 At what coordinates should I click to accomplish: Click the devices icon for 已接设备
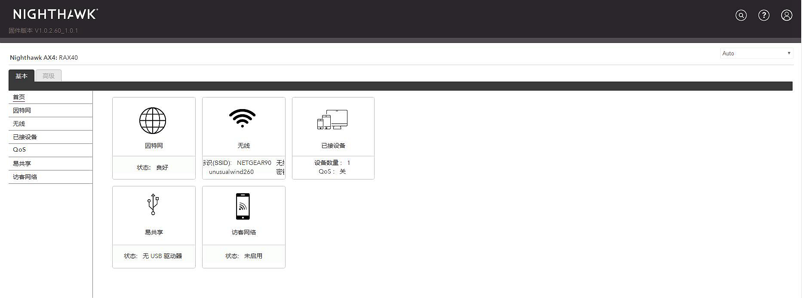click(332, 120)
